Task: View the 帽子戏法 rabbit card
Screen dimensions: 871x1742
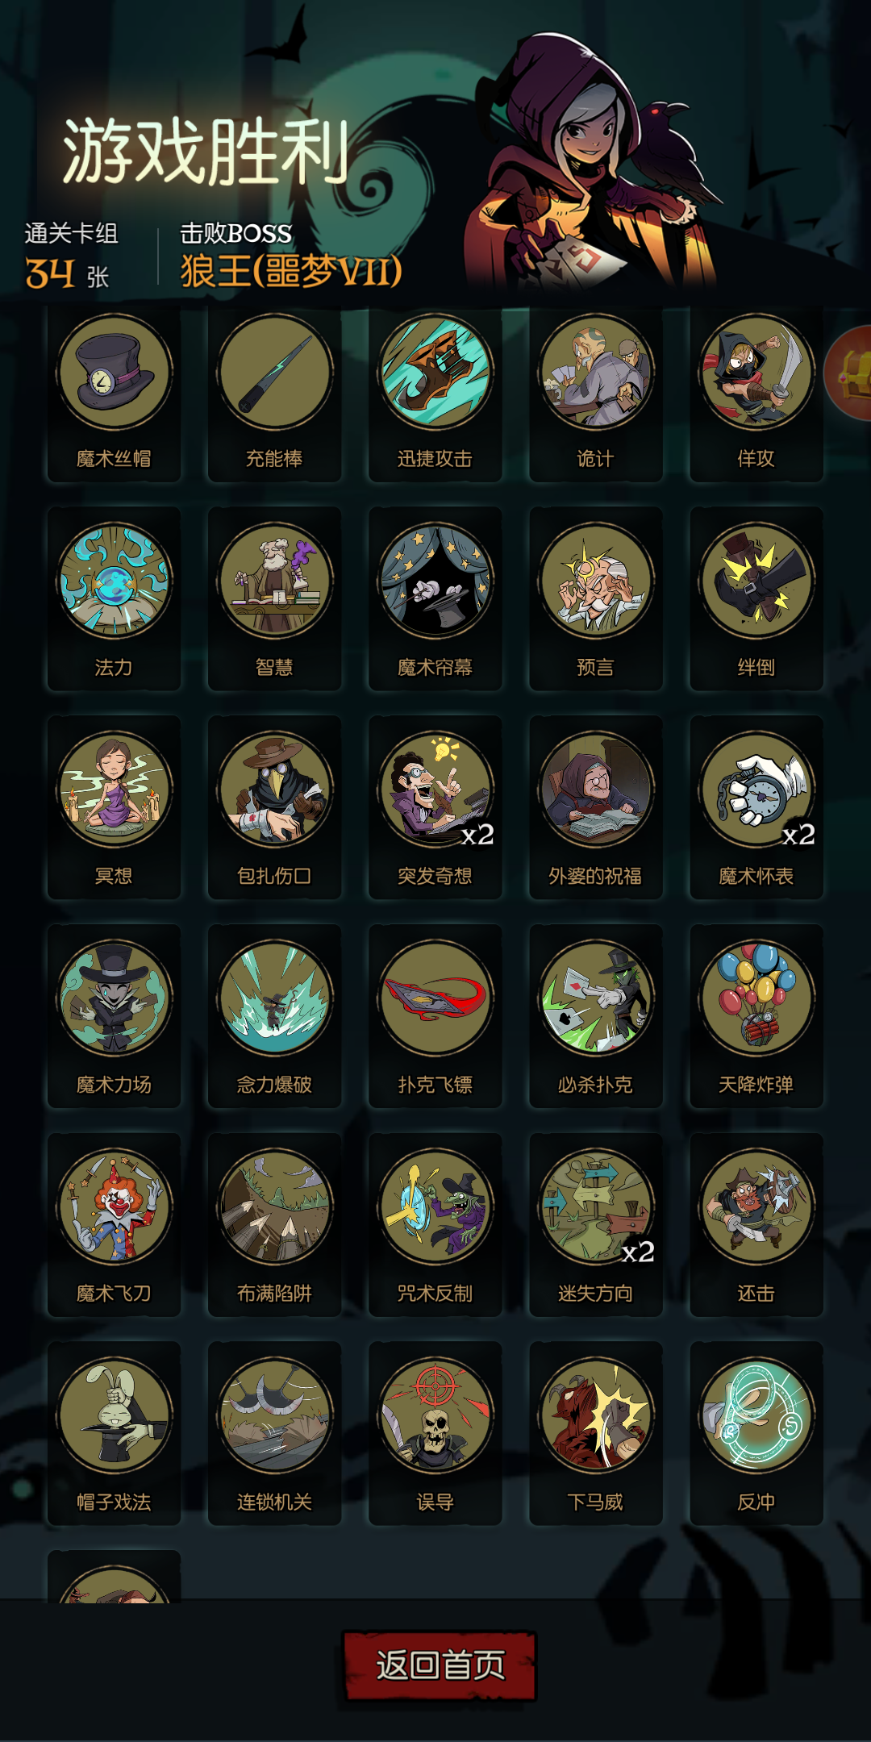Action: pos(114,1434)
